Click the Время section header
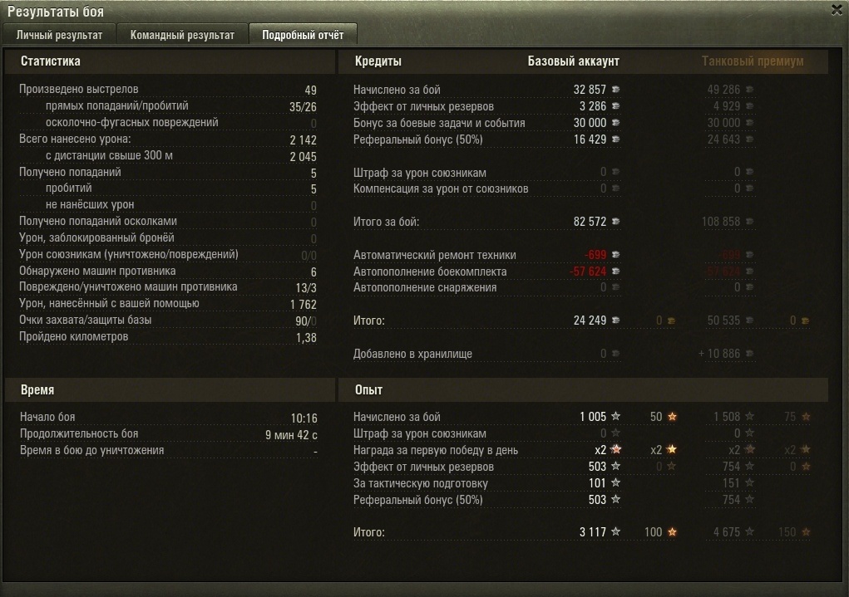The height and width of the screenshot is (597, 849). (37, 390)
